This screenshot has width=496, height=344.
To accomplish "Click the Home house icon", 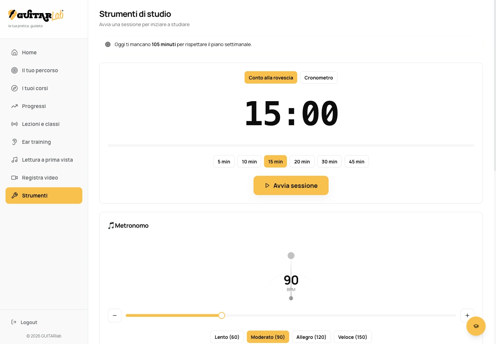I will pos(14,52).
